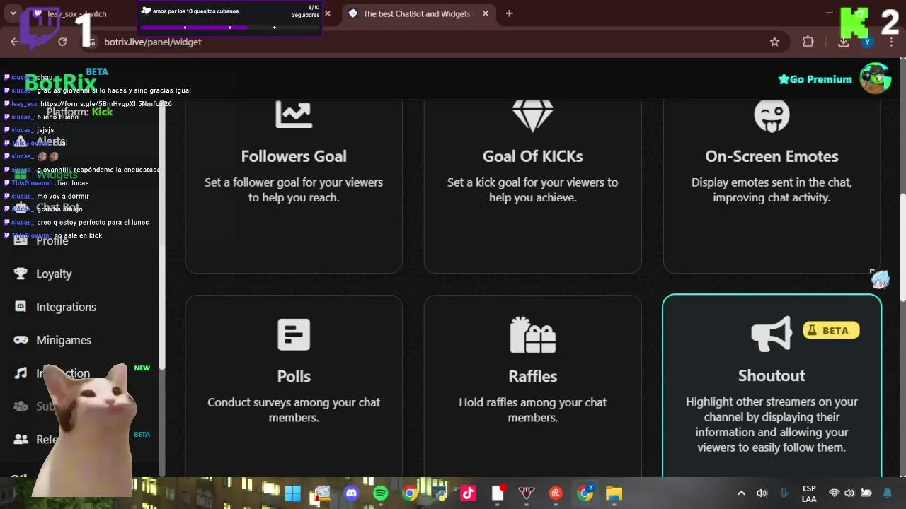906x509 pixels.
Task: Click the sidebar vertical scrollbar
Action: (x=162, y=237)
